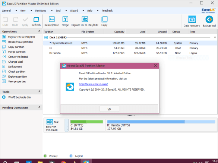Click the Undo toolbar icon
This screenshot has height=163, width=218.
tap(6, 21)
